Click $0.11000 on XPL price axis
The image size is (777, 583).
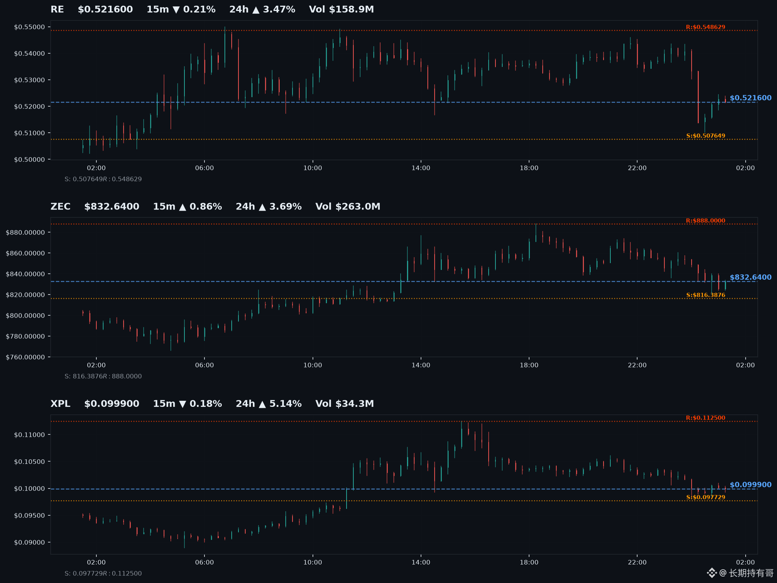(29, 435)
